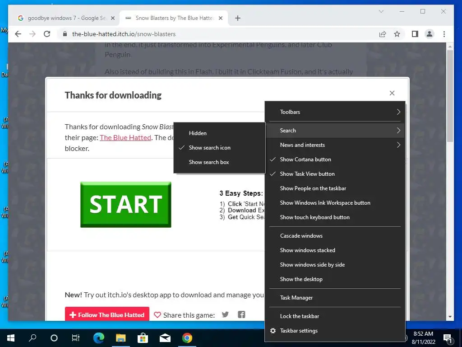462x347 pixels.
Task: Open File Explorer from taskbar
Action: [x=120, y=338]
